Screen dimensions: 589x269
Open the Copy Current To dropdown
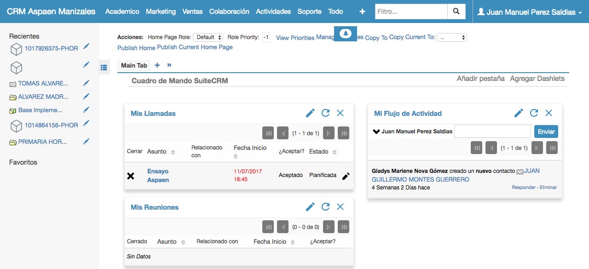(451, 37)
